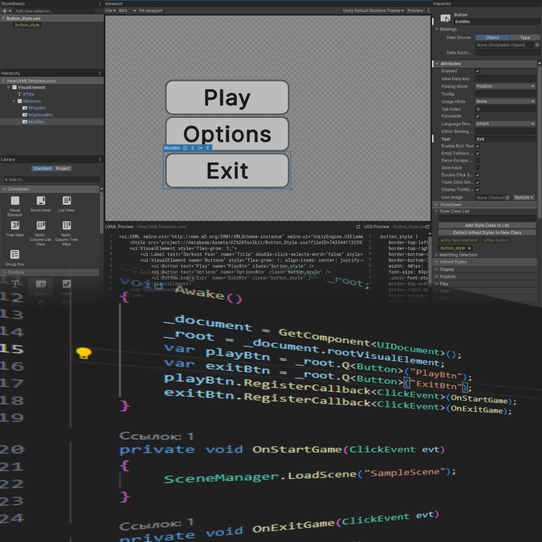Screen dimensions: 542x542
Task: Toggle the Enable Rich Text checkbox
Action: (x=477, y=146)
